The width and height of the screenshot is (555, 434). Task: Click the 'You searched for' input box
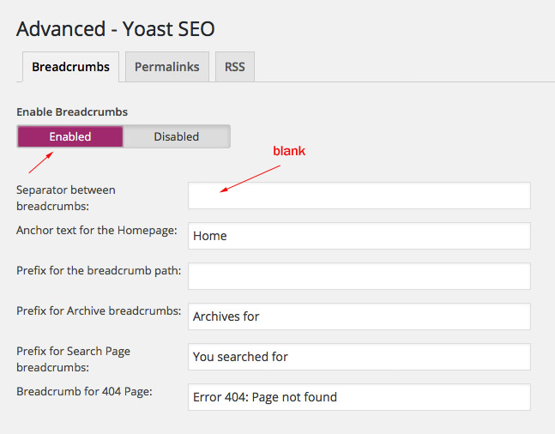pos(359,357)
